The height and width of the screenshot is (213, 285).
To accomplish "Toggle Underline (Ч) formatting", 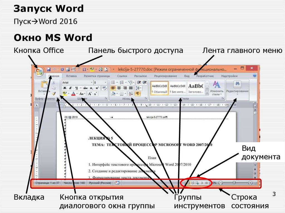I will pos(77,88).
